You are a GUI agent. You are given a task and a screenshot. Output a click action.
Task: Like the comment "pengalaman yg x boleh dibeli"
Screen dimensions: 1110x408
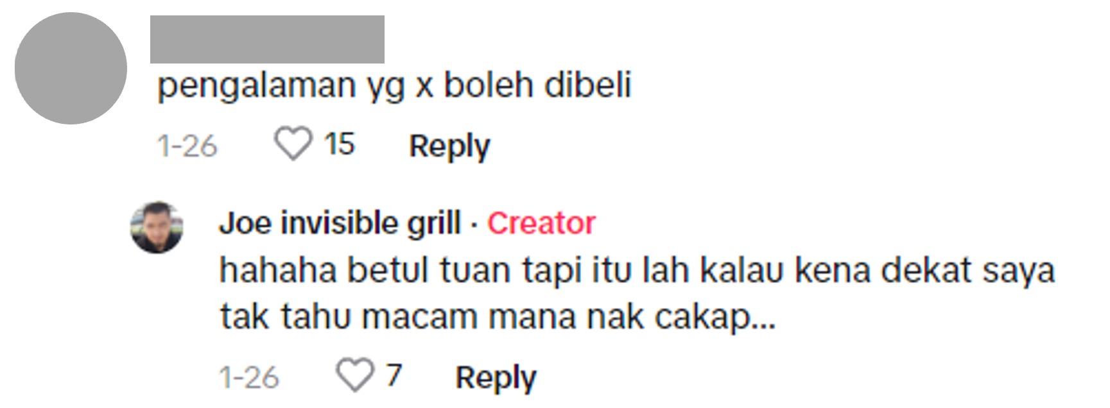click(x=293, y=144)
